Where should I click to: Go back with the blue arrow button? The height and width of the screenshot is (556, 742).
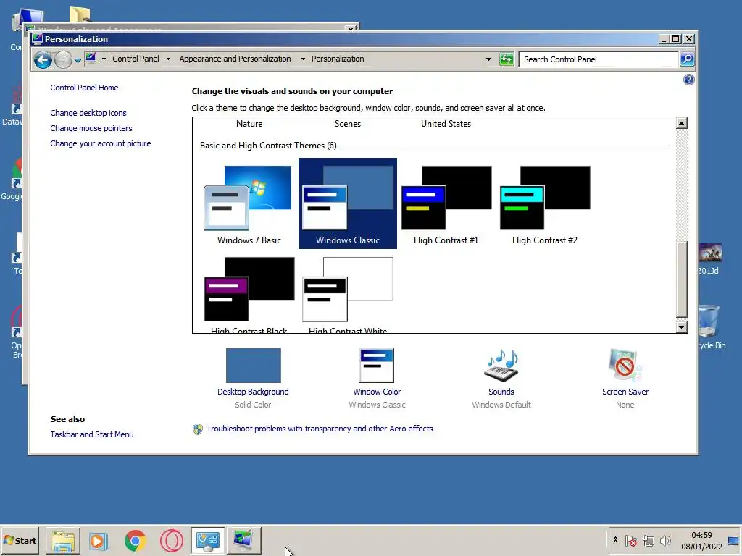pyautogui.click(x=43, y=59)
